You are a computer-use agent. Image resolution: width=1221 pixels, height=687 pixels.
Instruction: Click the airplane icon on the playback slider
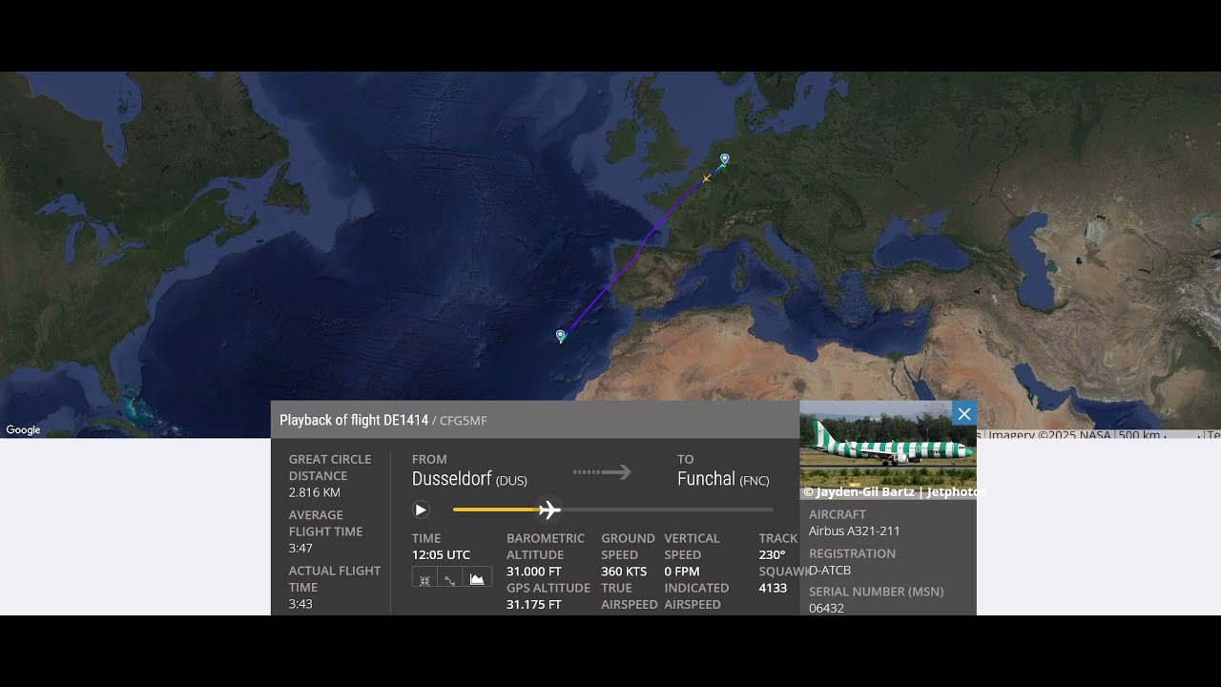tap(549, 510)
